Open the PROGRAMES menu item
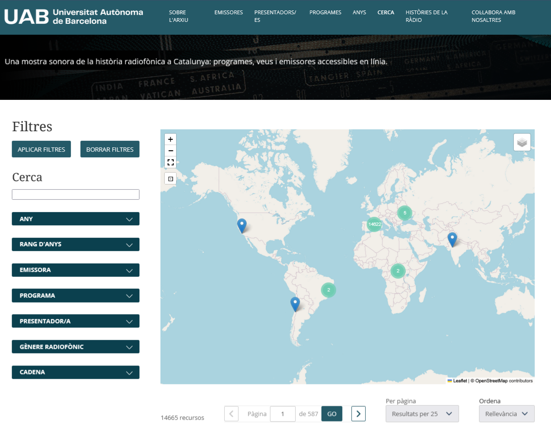The width and height of the screenshot is (551, 437). pos(325,12)
